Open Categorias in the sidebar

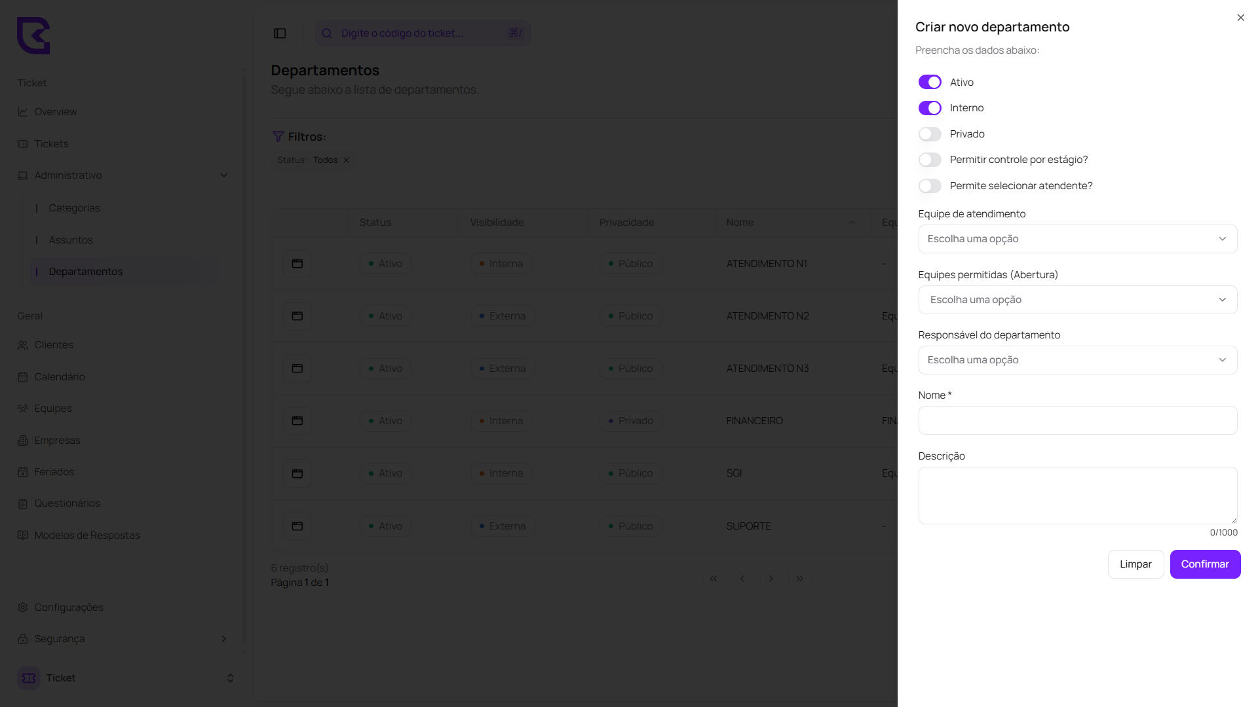(x=74, y=208)
